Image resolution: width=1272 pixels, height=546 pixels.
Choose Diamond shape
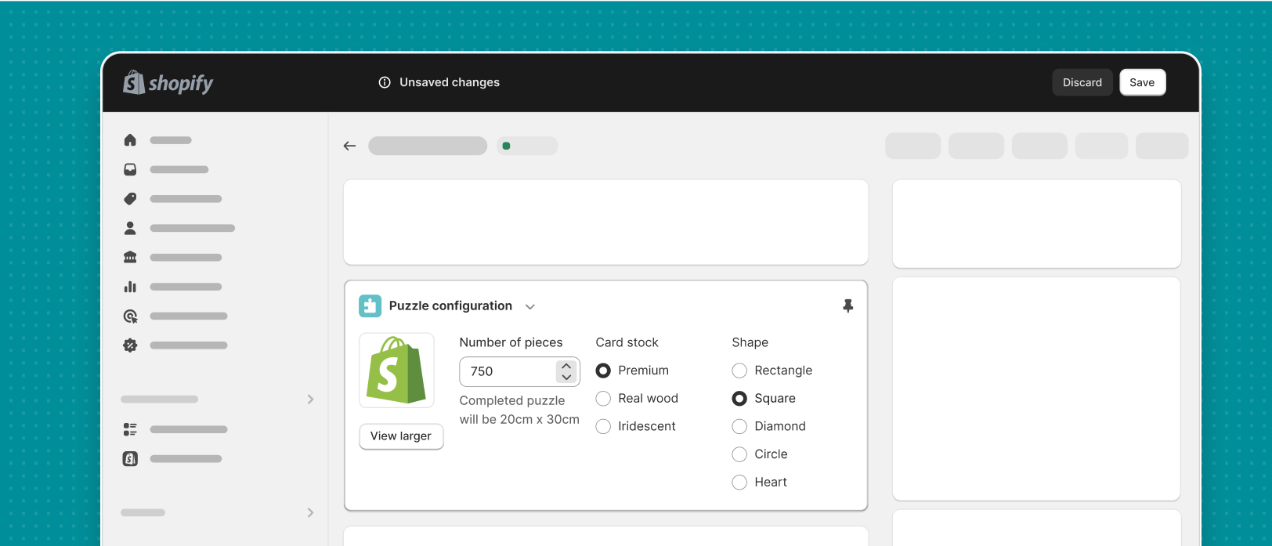pyautogui.click(x=739, y=427)
